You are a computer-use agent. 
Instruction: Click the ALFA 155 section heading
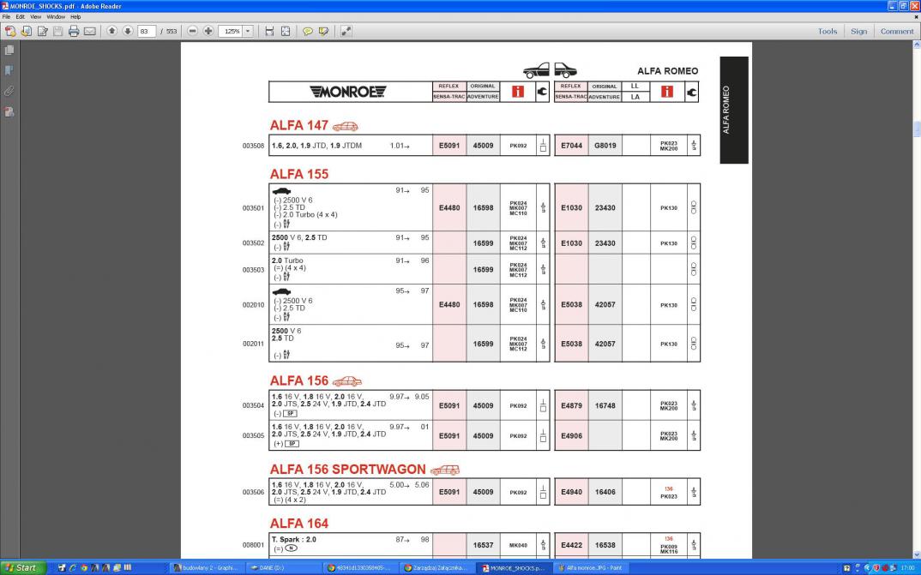299,174
